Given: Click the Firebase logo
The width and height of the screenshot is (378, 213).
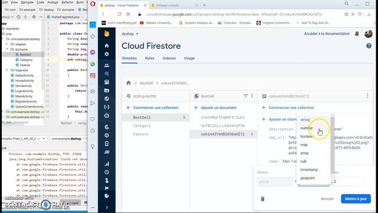Looking at the screenshot, I should click(x=106, y=34).
